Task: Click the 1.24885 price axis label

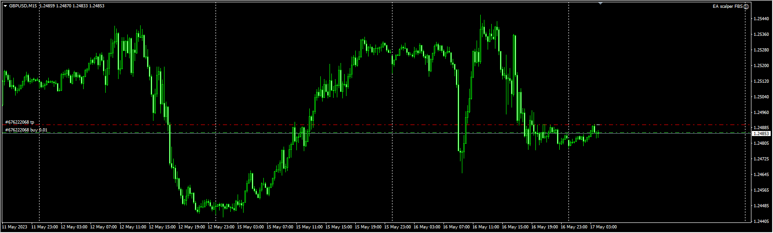Action: coord(762,128)
